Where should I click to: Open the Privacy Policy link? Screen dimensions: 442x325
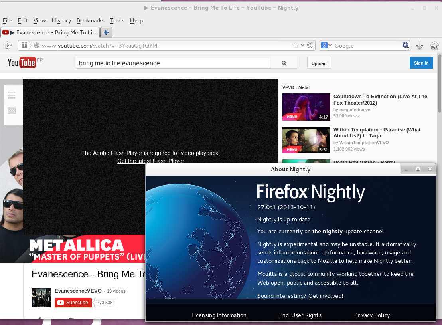click(x=372, y=315)
